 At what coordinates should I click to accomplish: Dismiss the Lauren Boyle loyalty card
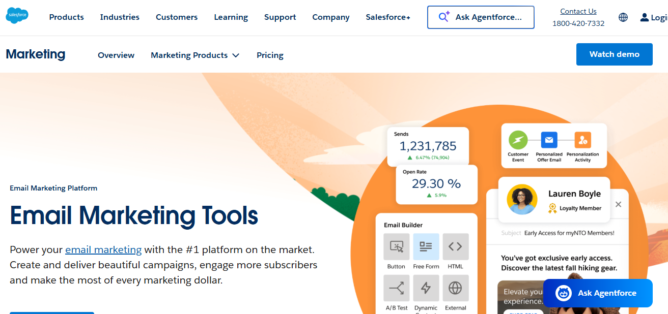coord(618,204)
